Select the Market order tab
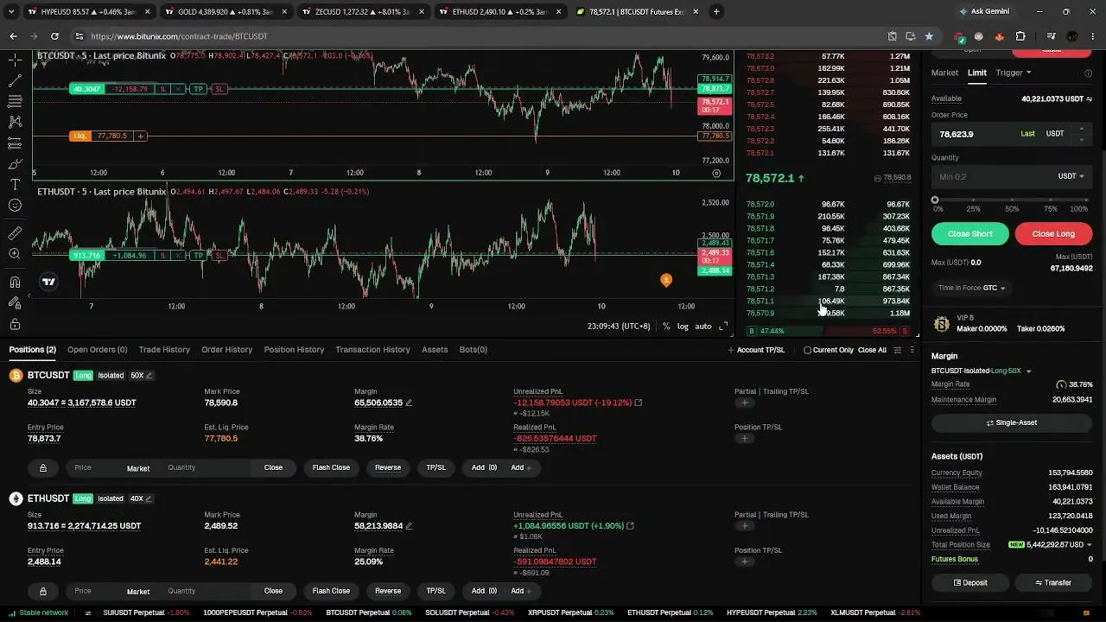 click(x=944, y=73)
